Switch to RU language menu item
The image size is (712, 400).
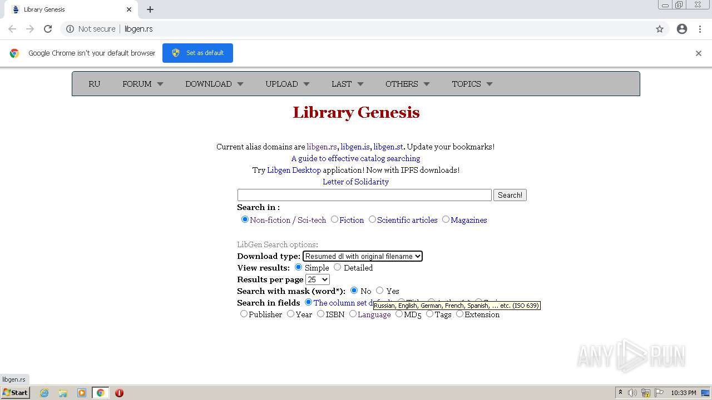tap(95, 84)
